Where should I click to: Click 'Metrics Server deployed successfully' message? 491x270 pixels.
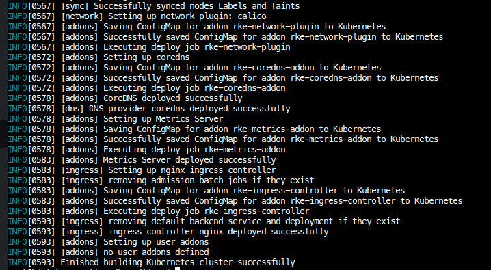pos(189,160)
